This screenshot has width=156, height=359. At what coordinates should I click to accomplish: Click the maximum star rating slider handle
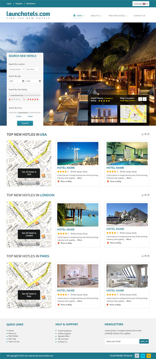coord(24,95)
